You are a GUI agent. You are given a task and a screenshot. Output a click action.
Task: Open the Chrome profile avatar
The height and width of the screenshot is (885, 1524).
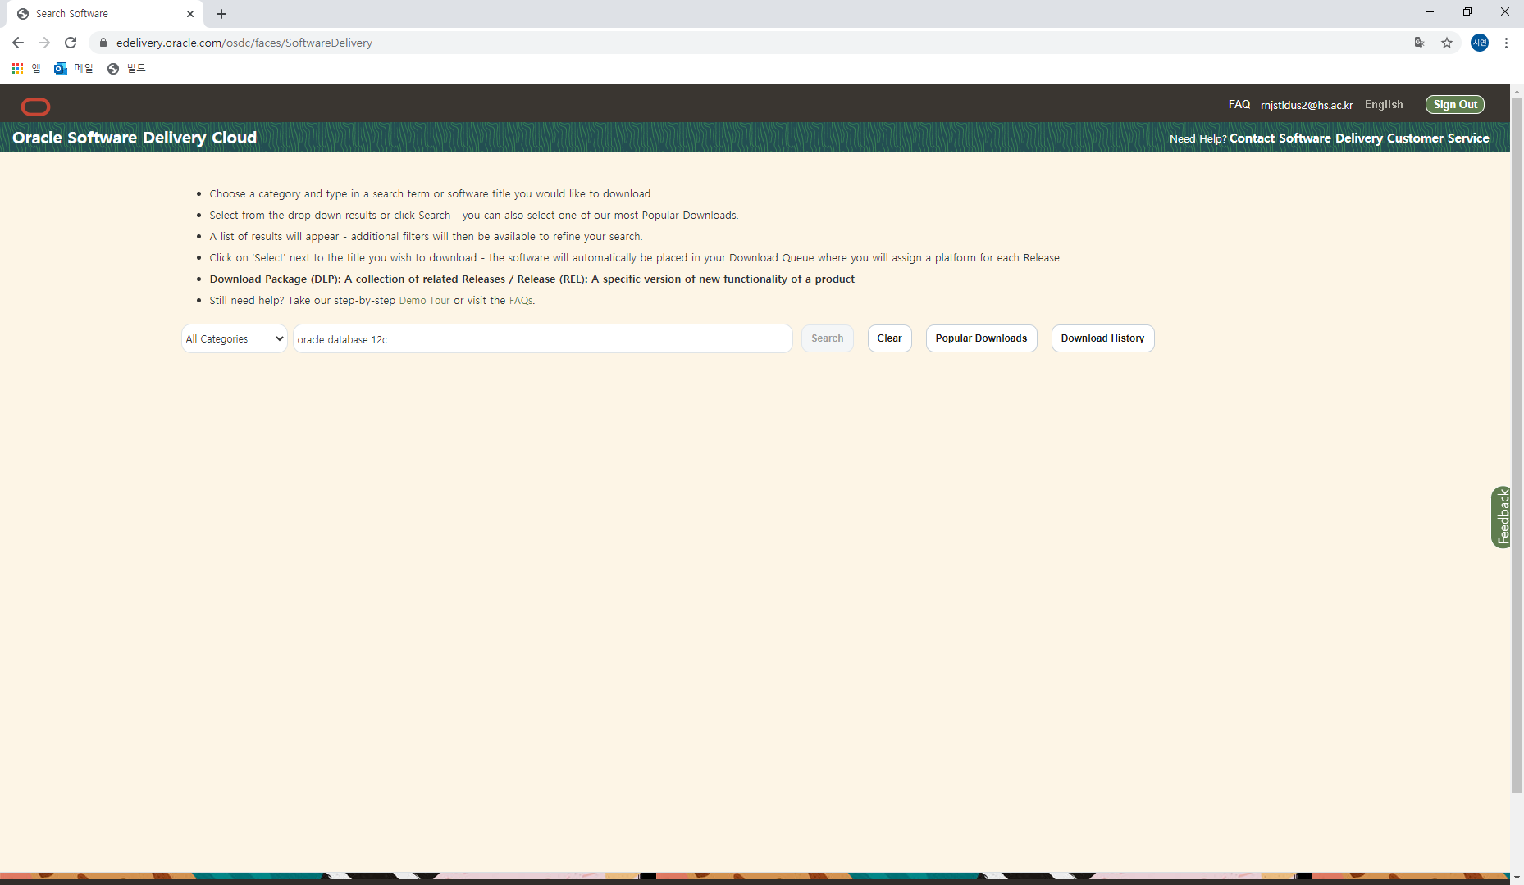click(x=1480, y=43)
